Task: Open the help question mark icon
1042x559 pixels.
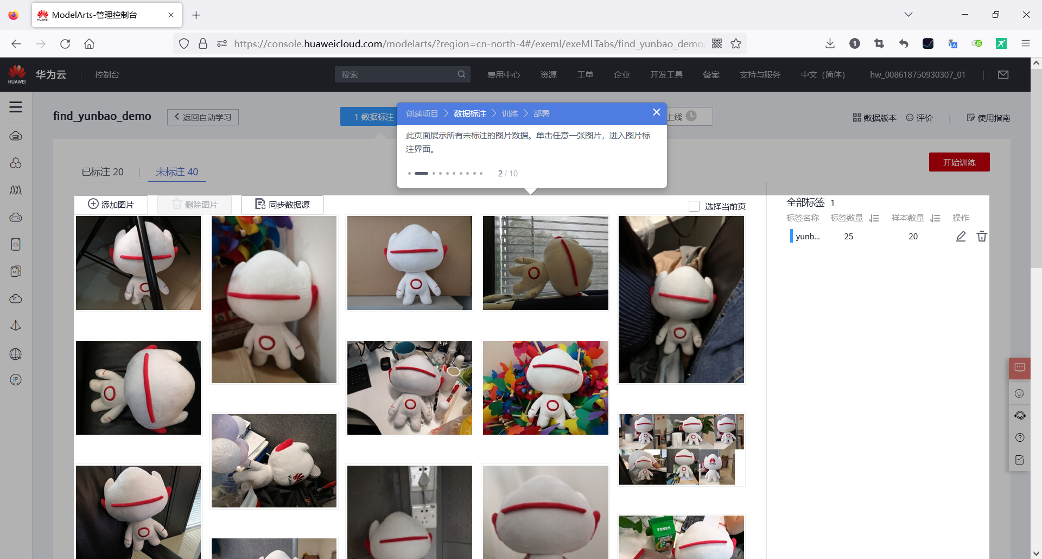Action: 1020,437
